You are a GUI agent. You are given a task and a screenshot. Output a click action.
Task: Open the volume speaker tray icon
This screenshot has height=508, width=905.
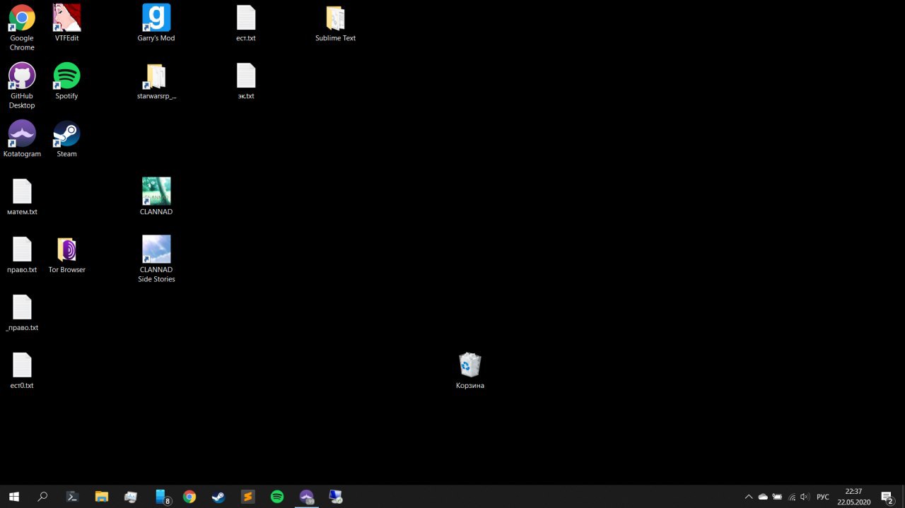[805, 497]
